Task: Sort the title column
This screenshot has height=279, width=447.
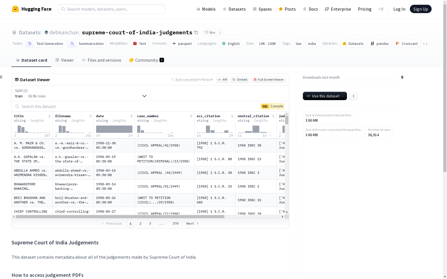Action: (49, 116)
